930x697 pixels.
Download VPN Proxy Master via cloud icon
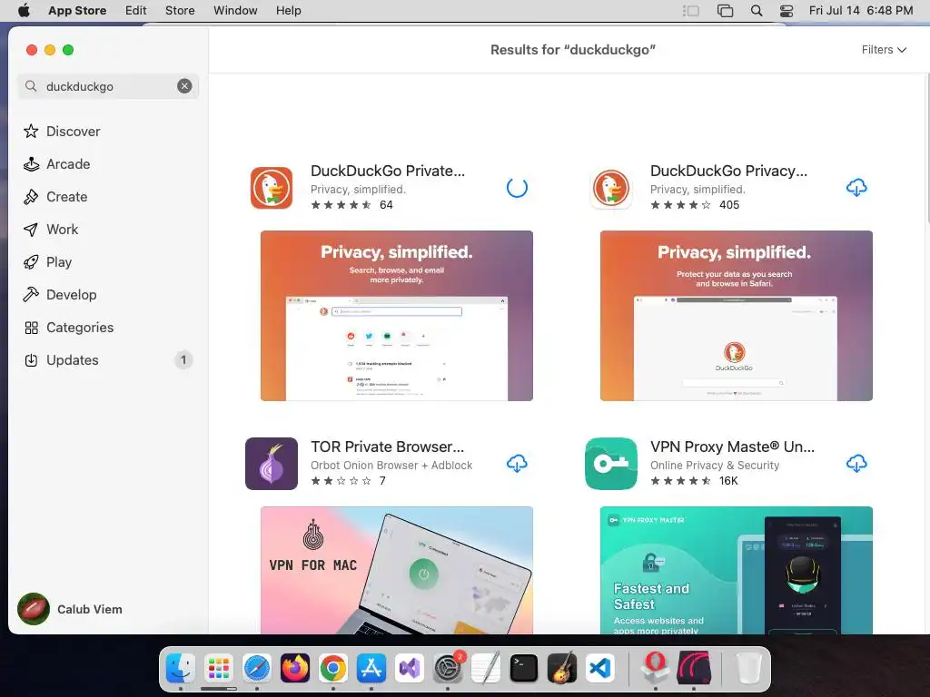click(x=856, y=464)
